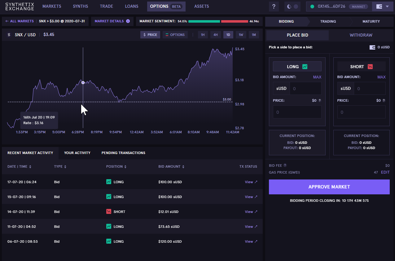View transaction for the 14-07-20 short bid
Viewport: 395px width, 261px height.
pyautogui.click(x=251, y=212)
